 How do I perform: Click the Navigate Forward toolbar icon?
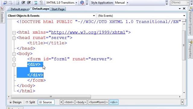coord(11,2)
